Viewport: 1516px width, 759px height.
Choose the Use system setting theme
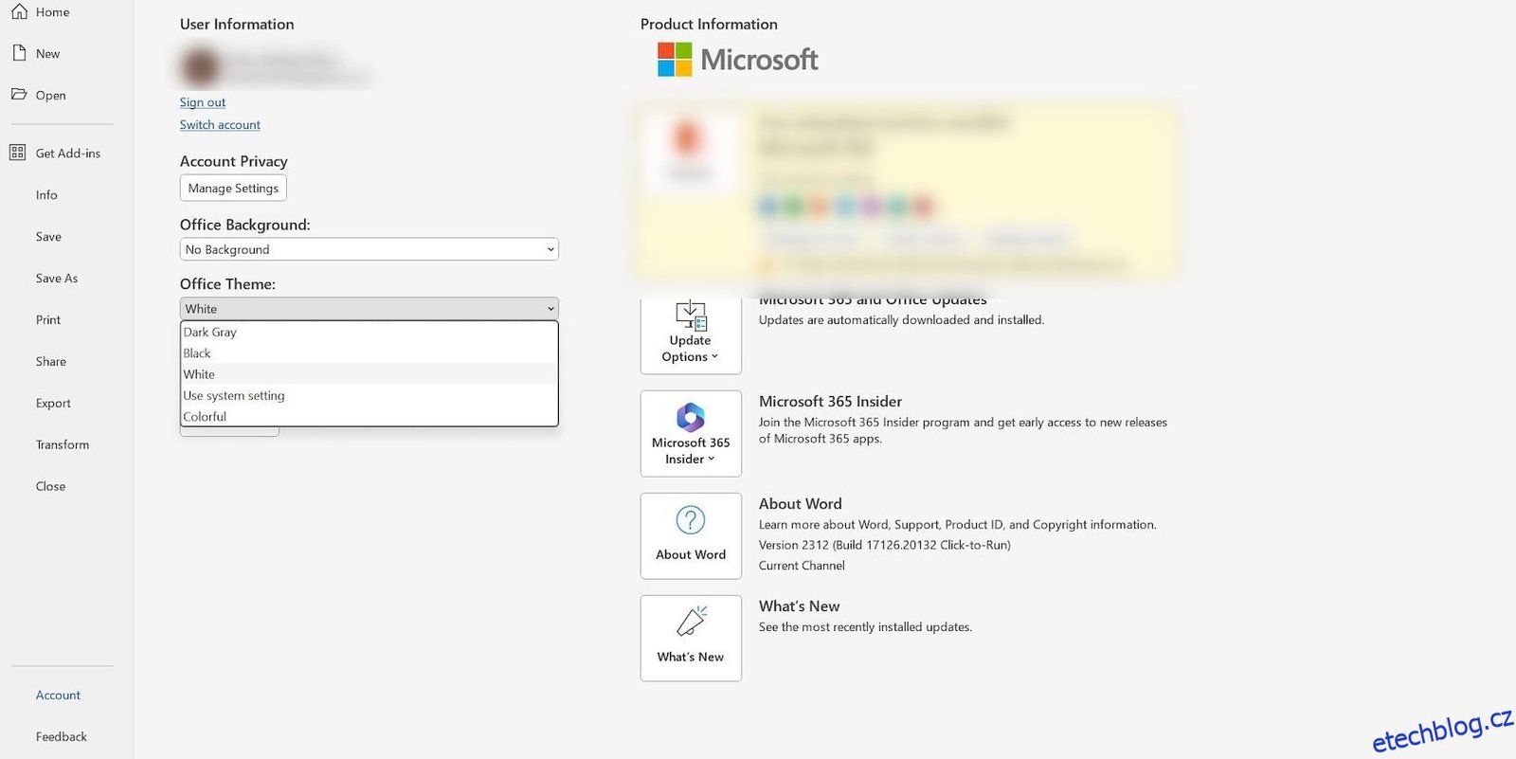pos(370,396)
